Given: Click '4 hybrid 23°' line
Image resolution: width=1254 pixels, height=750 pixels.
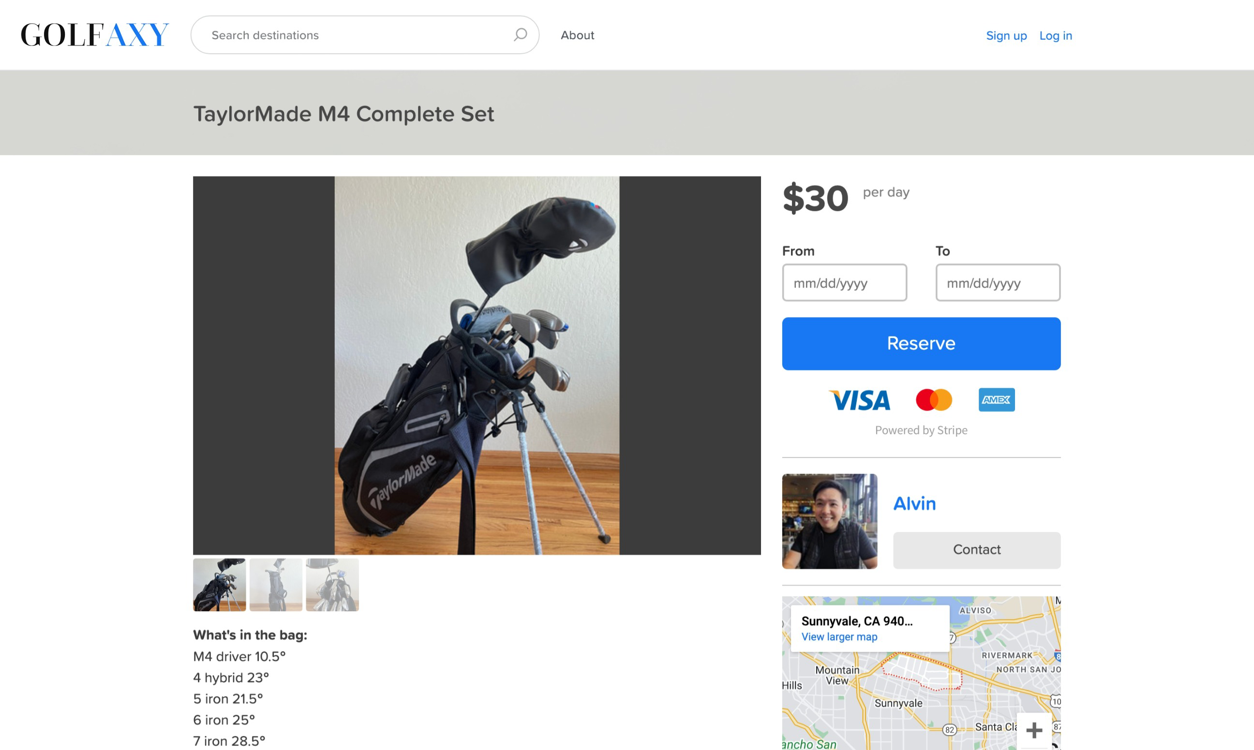Looking at the screenshot, I should coord(231,678).
